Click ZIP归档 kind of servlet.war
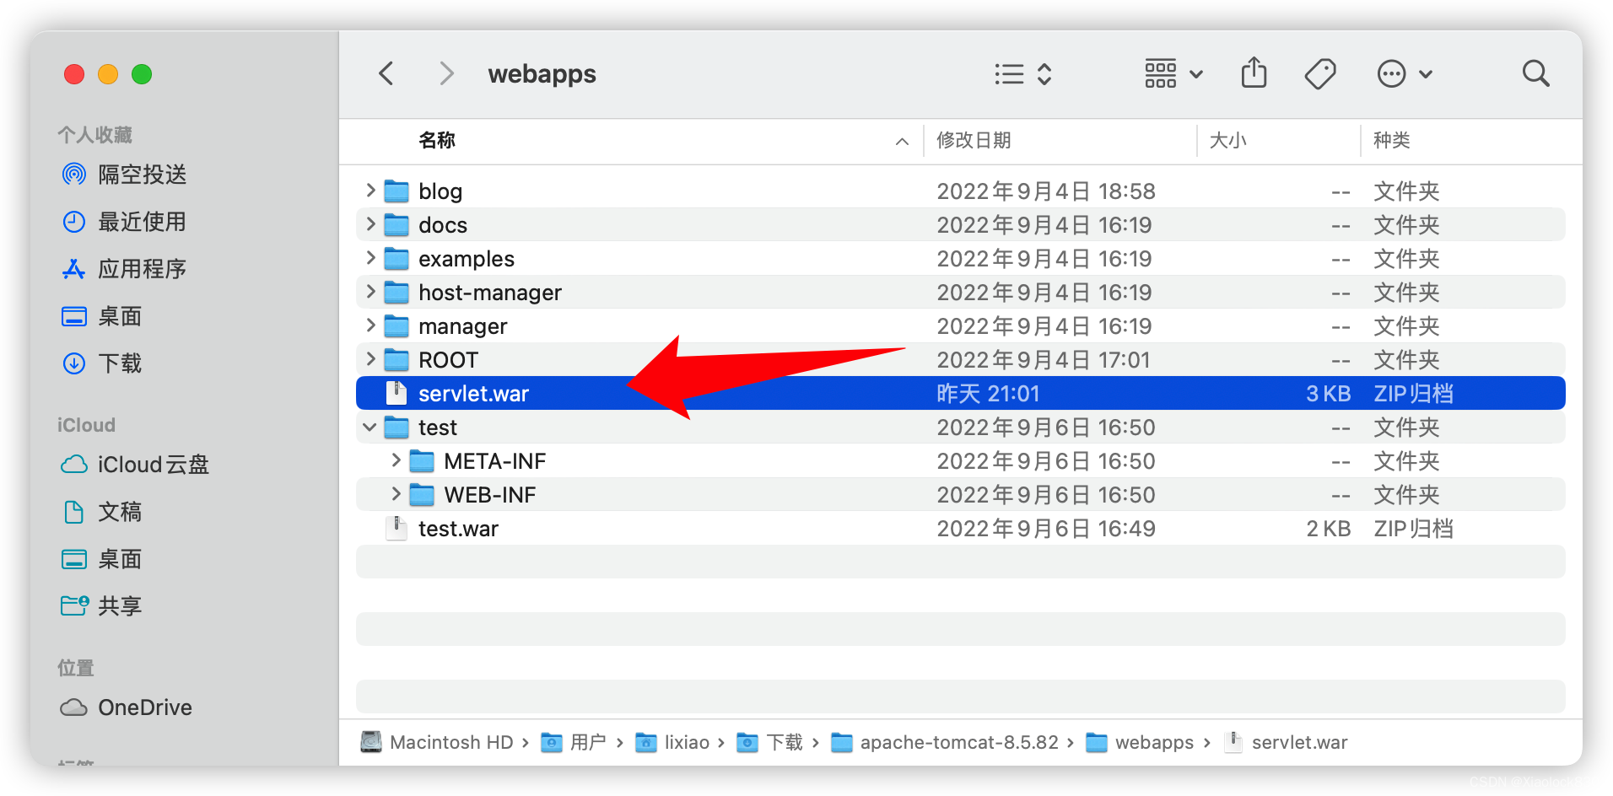Image resolution: width=1613 pixels, height=796 pixels. click(x=1413, y=394)
